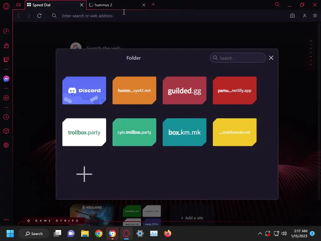Open Settings gear in the sidebar
Screen dimensions: 321x241
6,145
